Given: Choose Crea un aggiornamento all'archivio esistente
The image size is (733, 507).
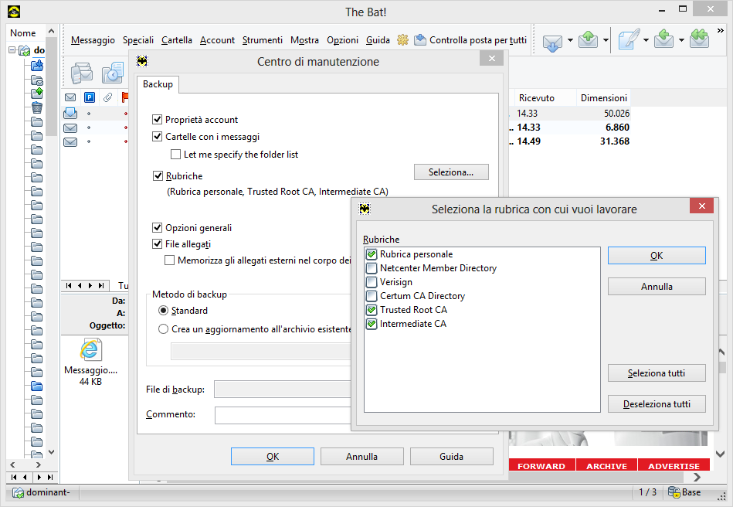Looking at the screenshot, I should click(163, 329).
